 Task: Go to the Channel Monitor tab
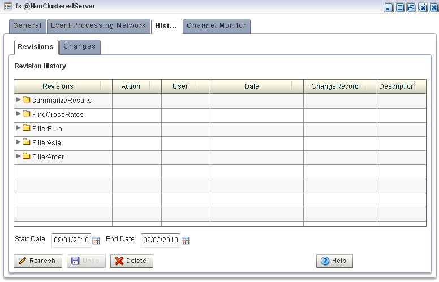pyautogui.click(x=216, y=26)
